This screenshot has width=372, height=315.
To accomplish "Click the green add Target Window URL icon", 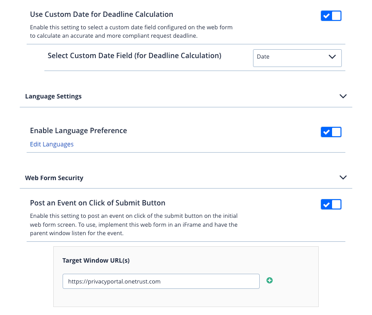I will [x=269, y=281].
